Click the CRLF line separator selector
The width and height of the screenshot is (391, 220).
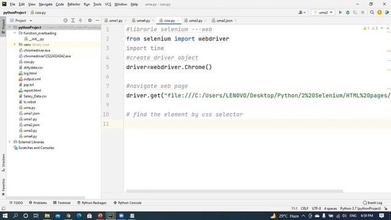click(304, 208)
